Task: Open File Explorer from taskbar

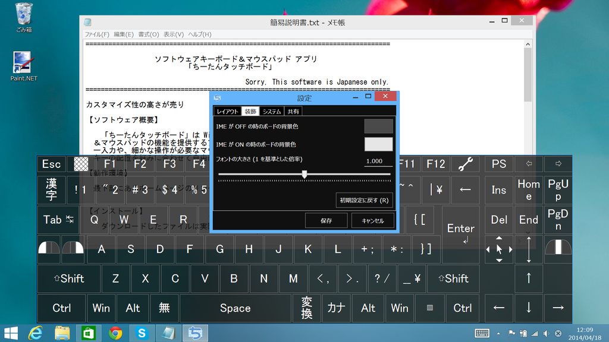Action: point(62,333)
